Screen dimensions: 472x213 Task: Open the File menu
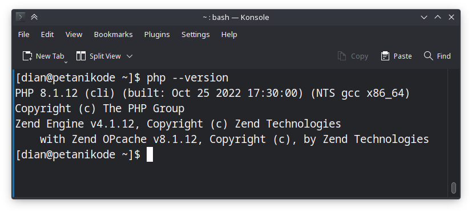click(24, 35)
